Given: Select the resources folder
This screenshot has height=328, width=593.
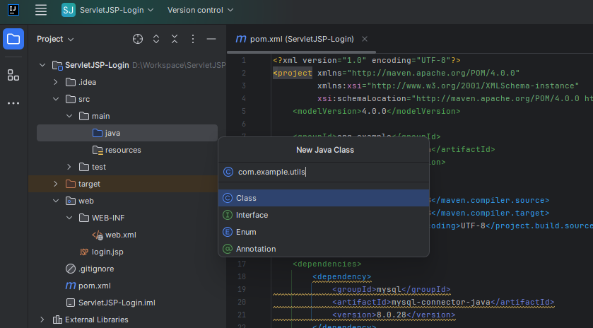Looking at the screenshot, I should point(127,150).
